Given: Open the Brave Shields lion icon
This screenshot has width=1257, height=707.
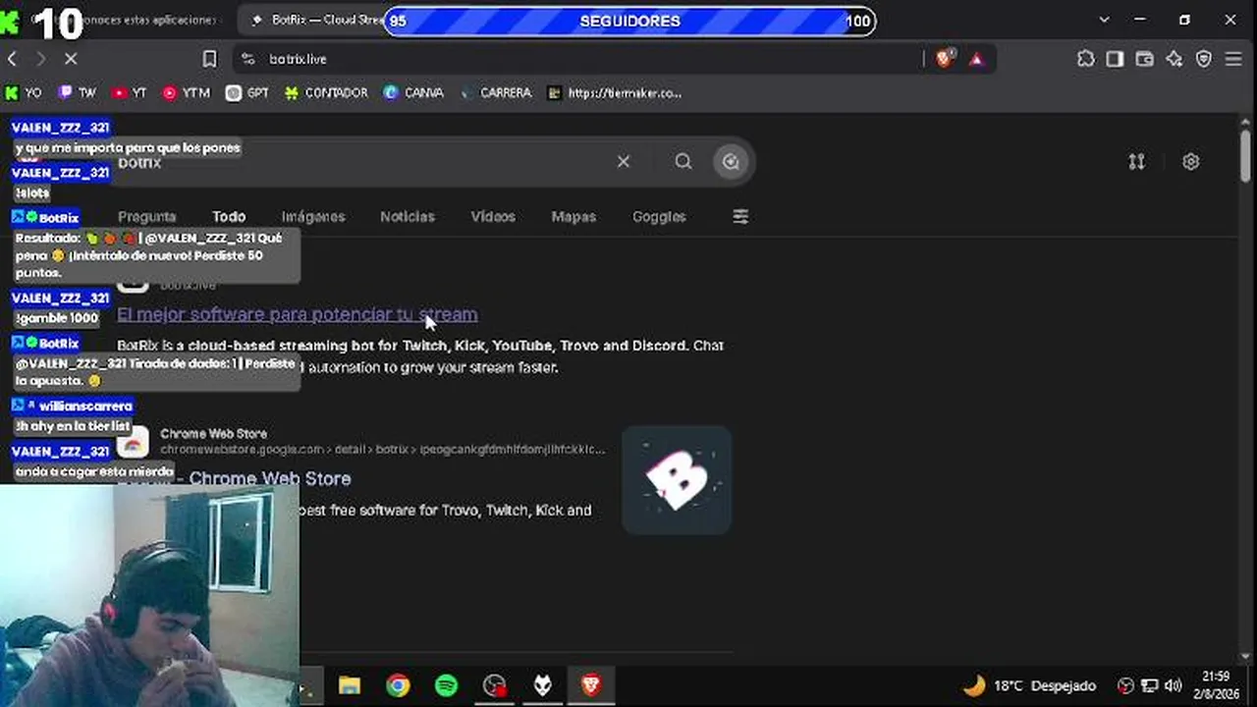Looking at the screenshot, I should [x=944, y=59].
